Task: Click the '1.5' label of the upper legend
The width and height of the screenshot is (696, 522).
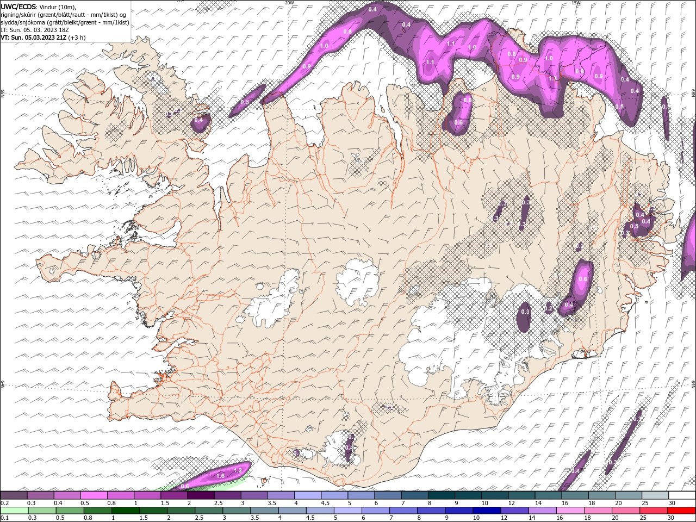Action: 164,503
